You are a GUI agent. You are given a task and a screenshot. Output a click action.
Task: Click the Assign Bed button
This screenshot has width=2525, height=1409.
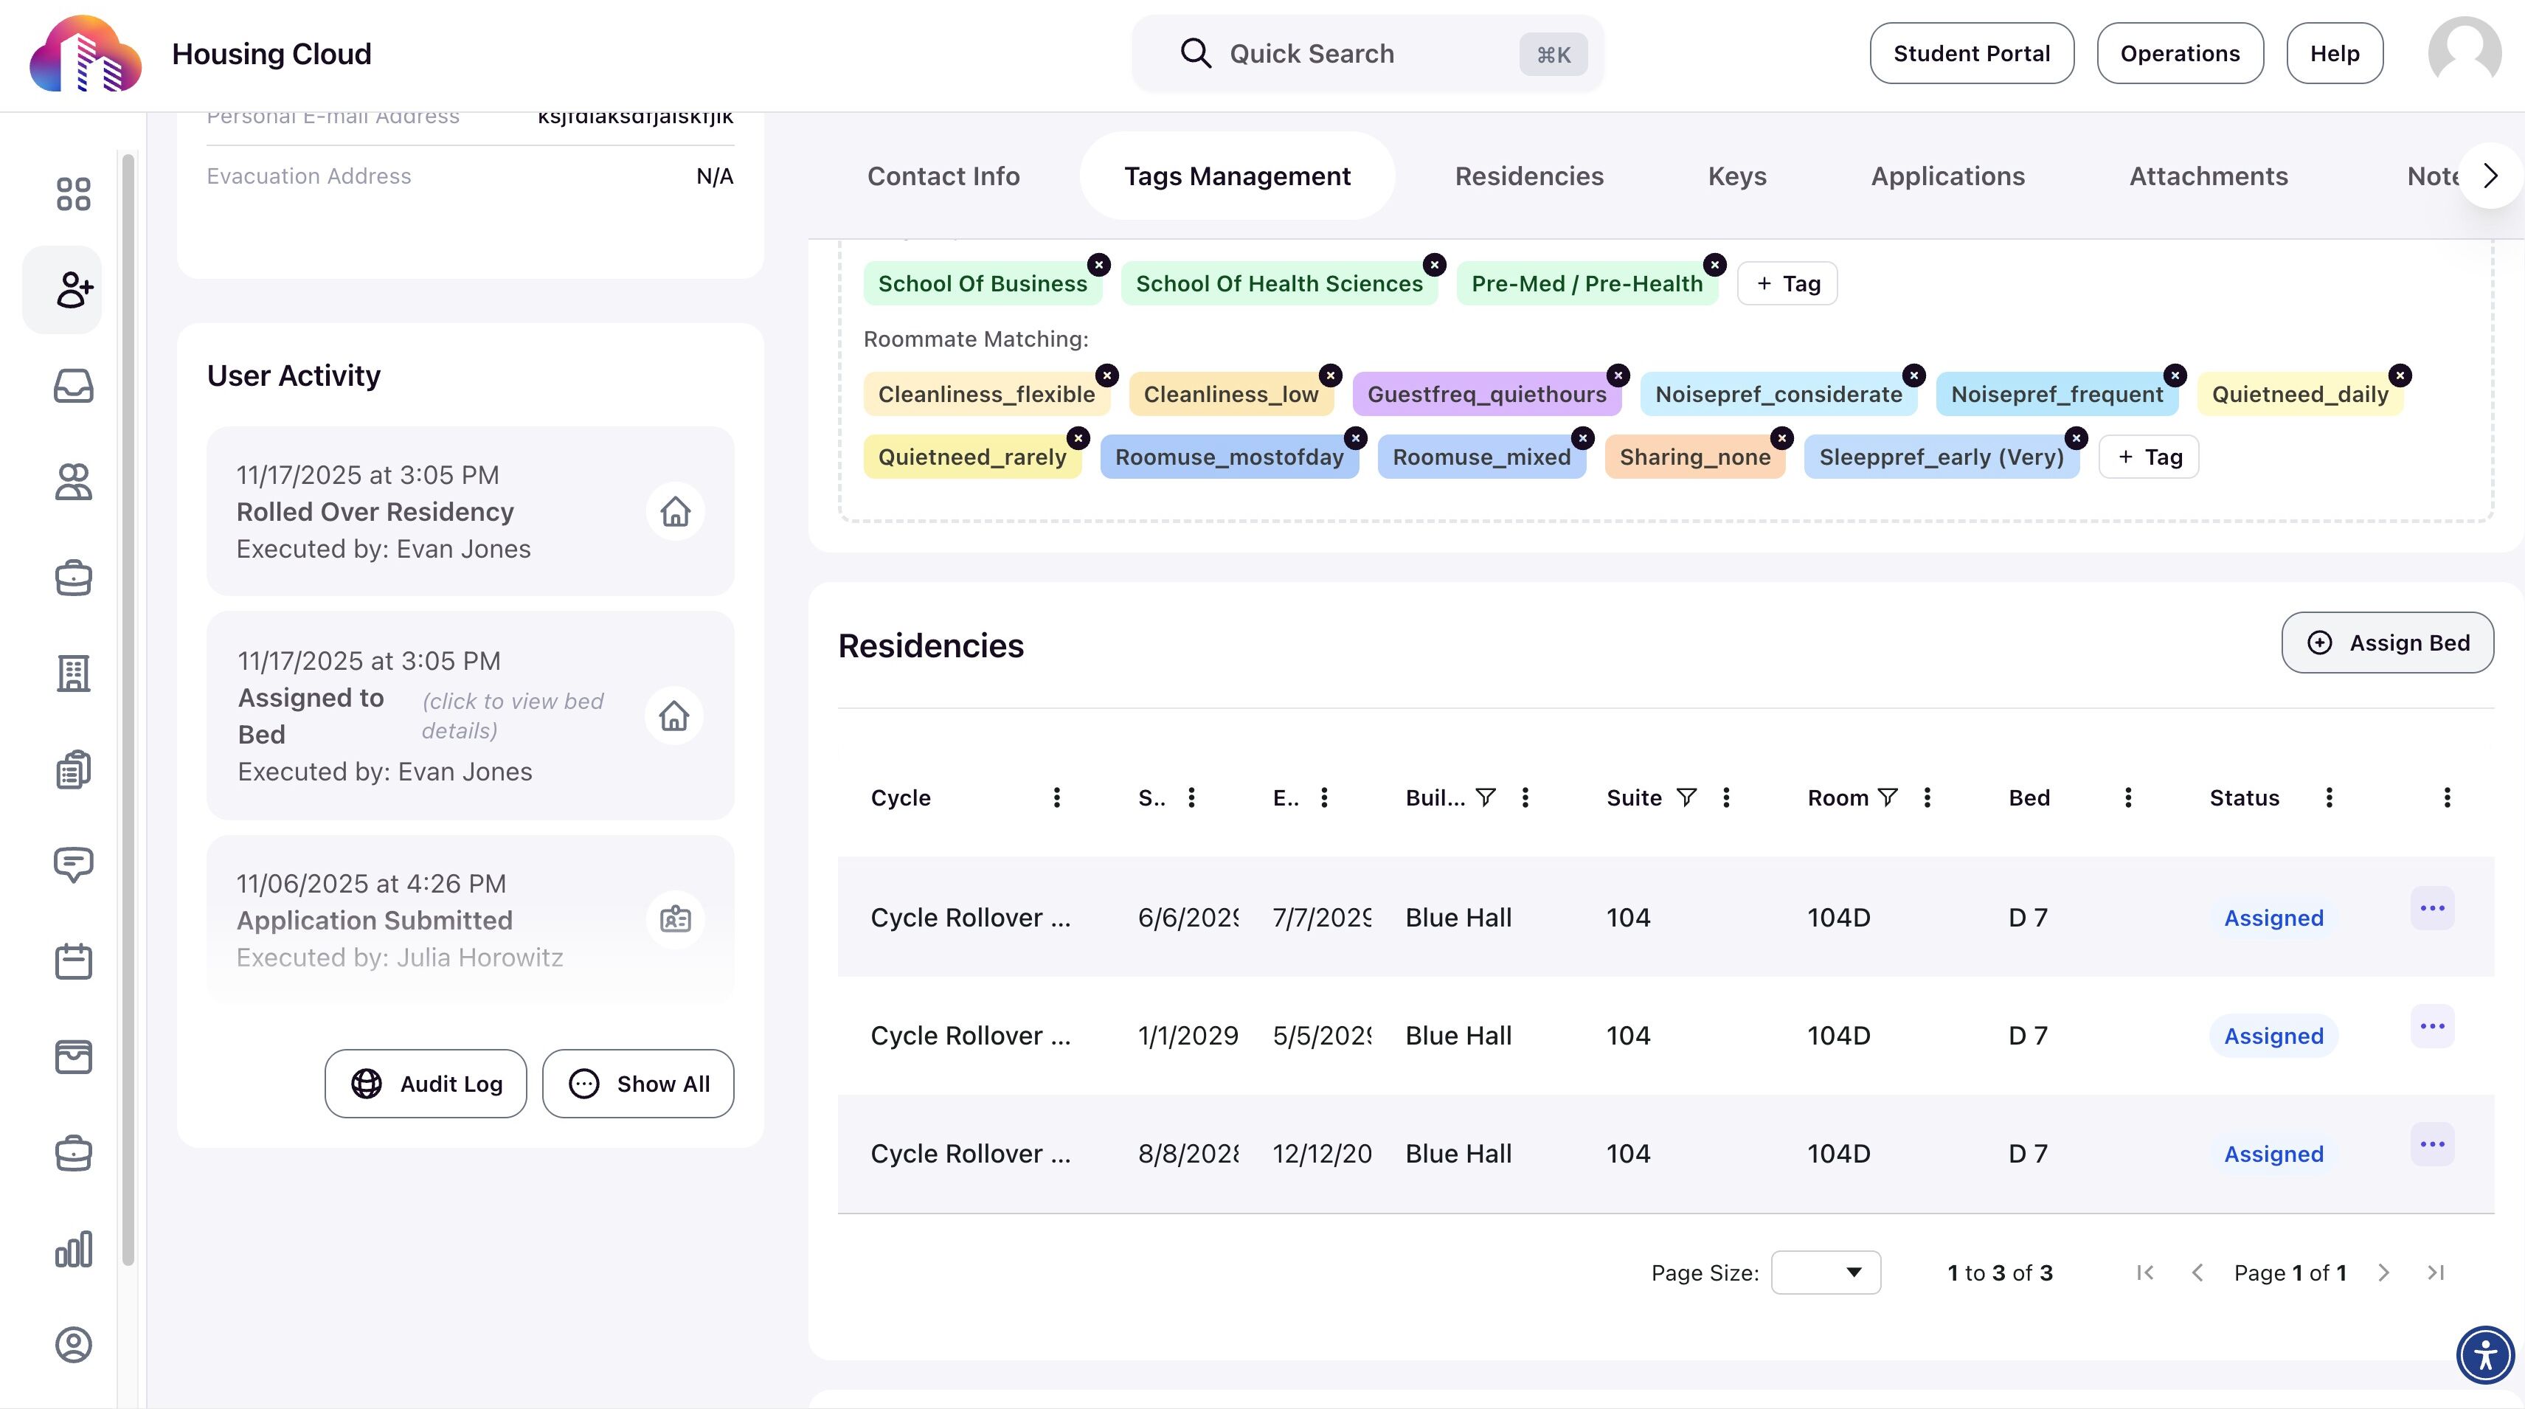click(x=2387, y=643)
